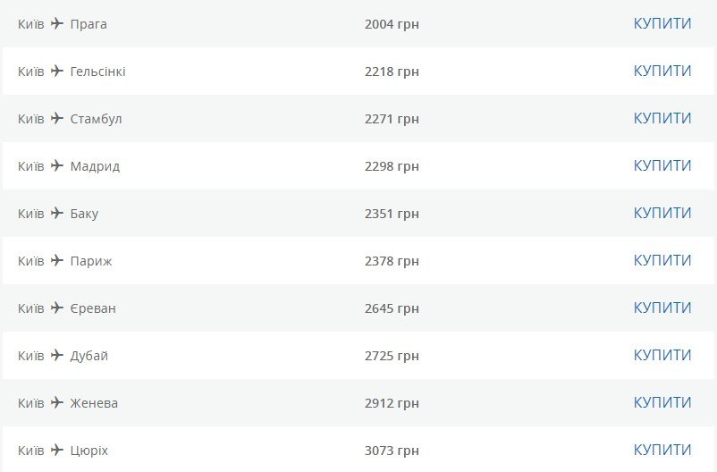The height and width of the screenshot is (472, 717).
Task: Click the plane icon before Стамбул
Action: [x=57, y=118]
